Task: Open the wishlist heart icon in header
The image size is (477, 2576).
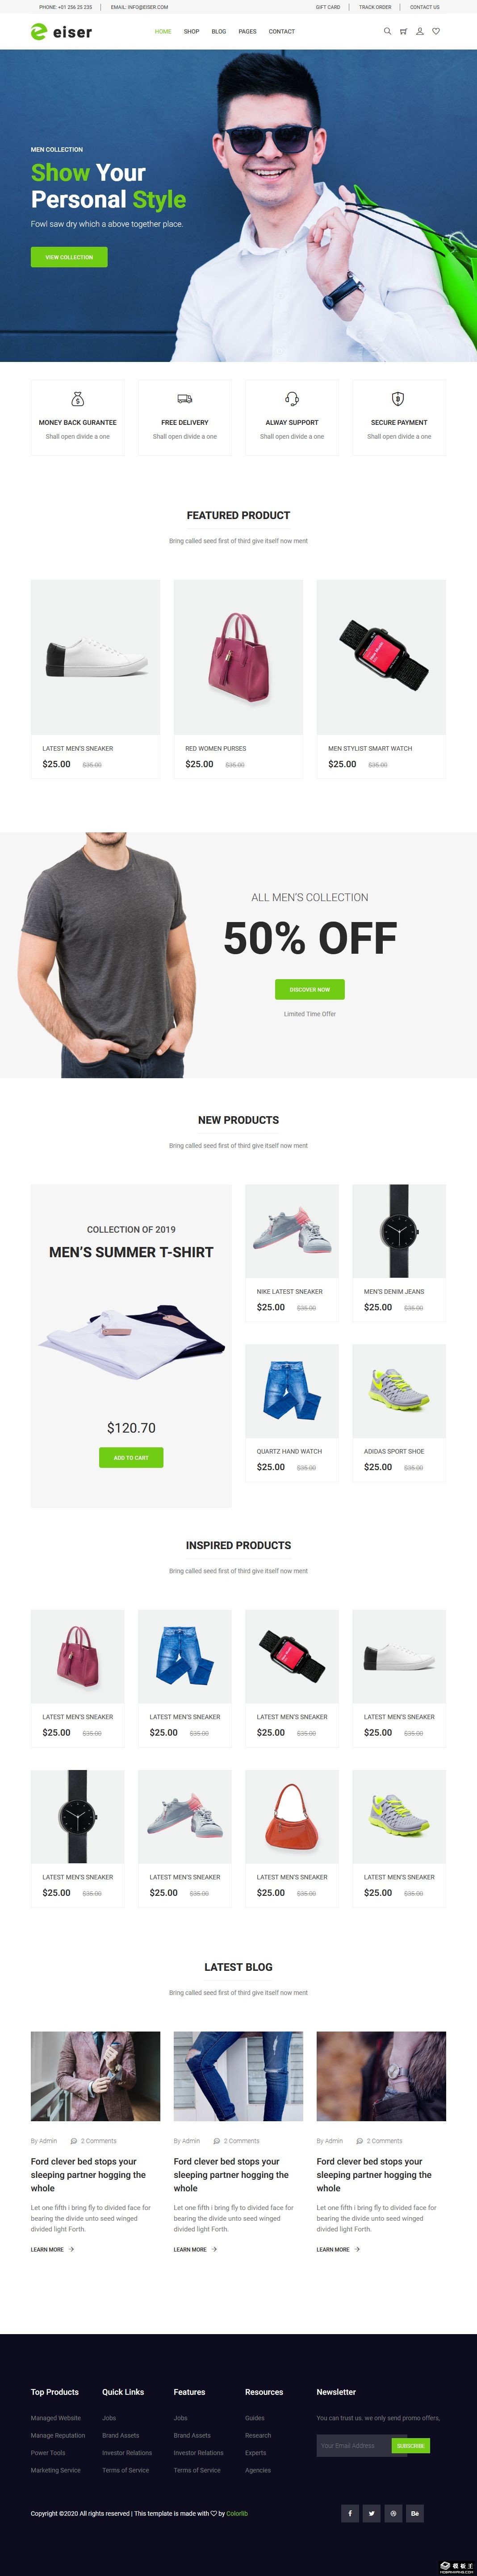Action: tap(436, 31)
